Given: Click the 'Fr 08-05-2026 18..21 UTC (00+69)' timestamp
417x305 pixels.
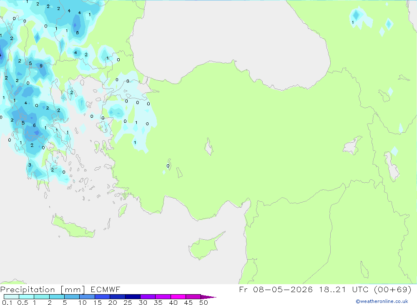Looking at the screenshot, I should coord(325,289).
